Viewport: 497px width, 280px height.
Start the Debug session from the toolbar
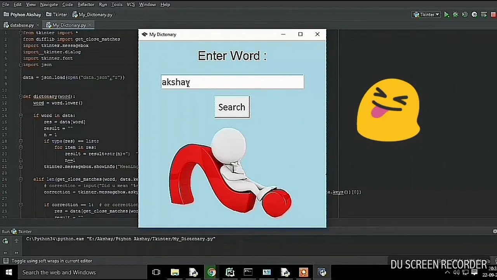click(x=455, y=14)
